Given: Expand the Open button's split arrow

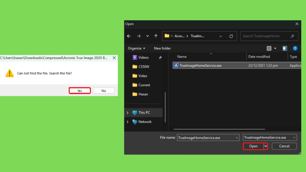Looking at the screenshot, I should 266,146.
